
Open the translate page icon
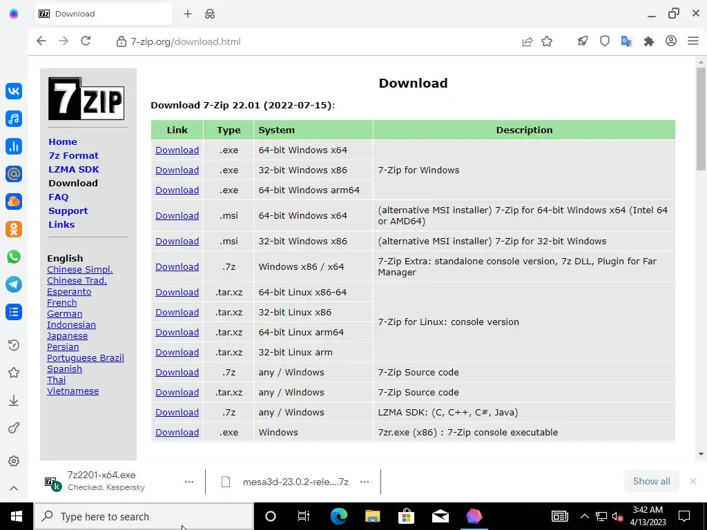point(626,41)
